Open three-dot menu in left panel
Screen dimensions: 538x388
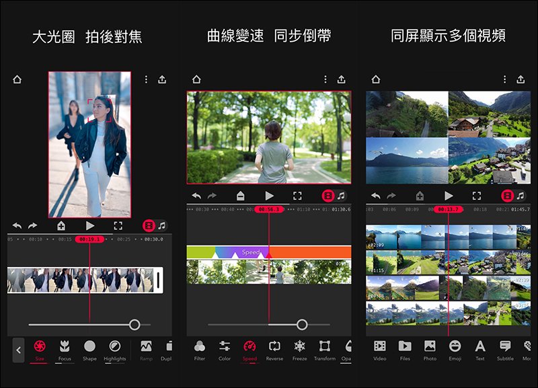tap(146, 79)
